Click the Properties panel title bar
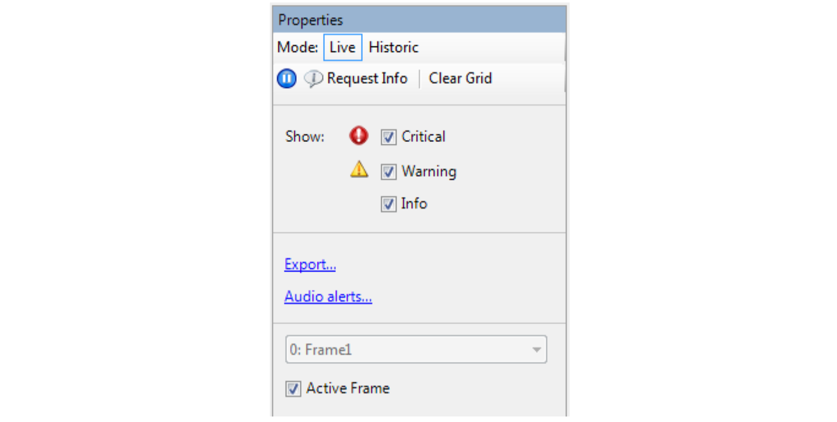This screenshot has width=837, height=422. point(420,20)
